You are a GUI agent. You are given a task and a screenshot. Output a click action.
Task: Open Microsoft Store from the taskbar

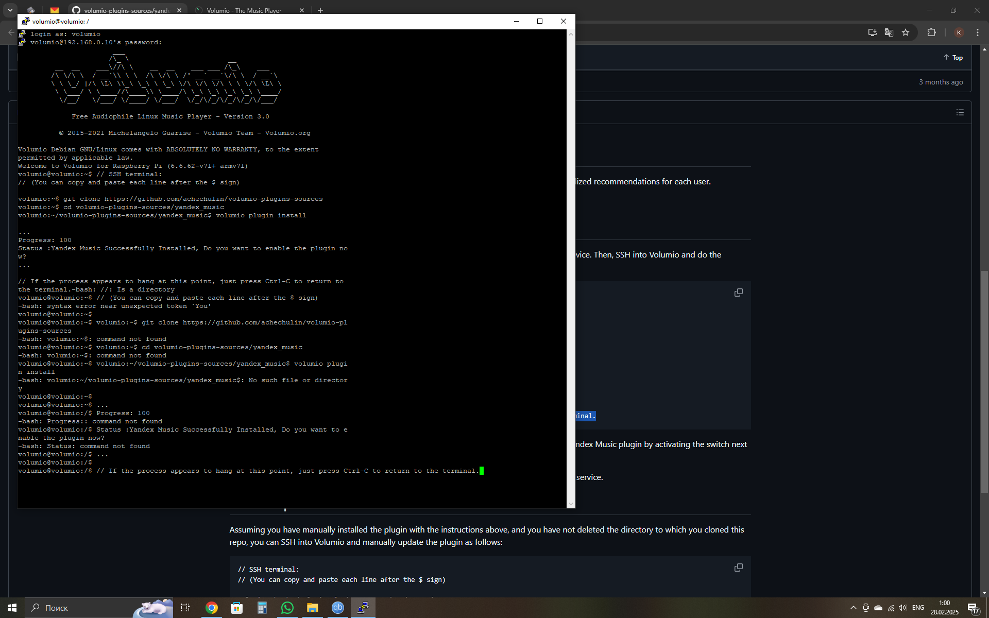[236, 608]
